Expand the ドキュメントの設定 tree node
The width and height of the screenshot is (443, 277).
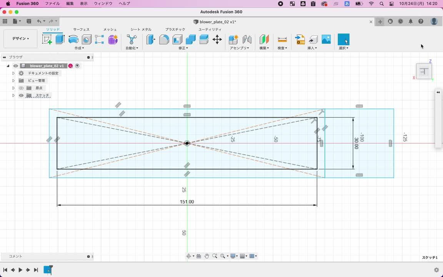pyautogui.click(x=13, y=73)
